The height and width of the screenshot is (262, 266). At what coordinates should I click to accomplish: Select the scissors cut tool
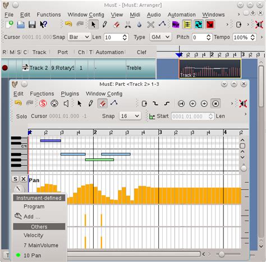128,25
